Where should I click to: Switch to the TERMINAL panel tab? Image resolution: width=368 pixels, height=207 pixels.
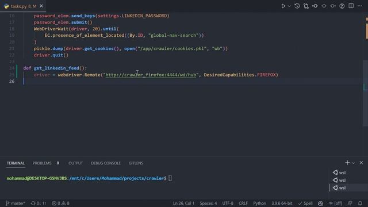click(x=16, y=163)
